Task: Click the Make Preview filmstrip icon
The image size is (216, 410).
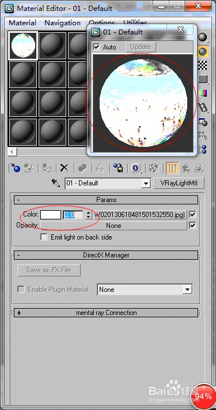Action: [203, 107]
